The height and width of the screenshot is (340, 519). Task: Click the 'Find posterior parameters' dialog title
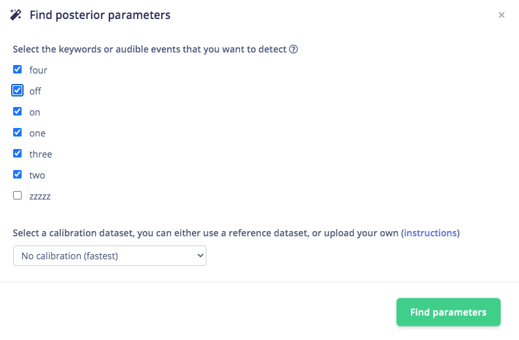(100, 15)
